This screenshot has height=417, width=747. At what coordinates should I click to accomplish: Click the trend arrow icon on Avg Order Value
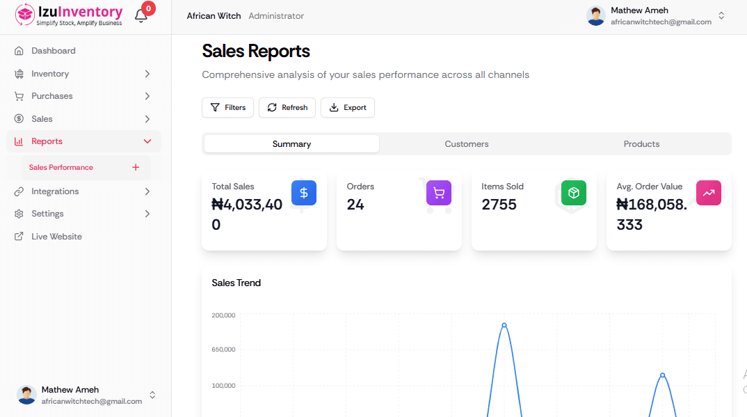pyautogui.click(x=708, y=193)
